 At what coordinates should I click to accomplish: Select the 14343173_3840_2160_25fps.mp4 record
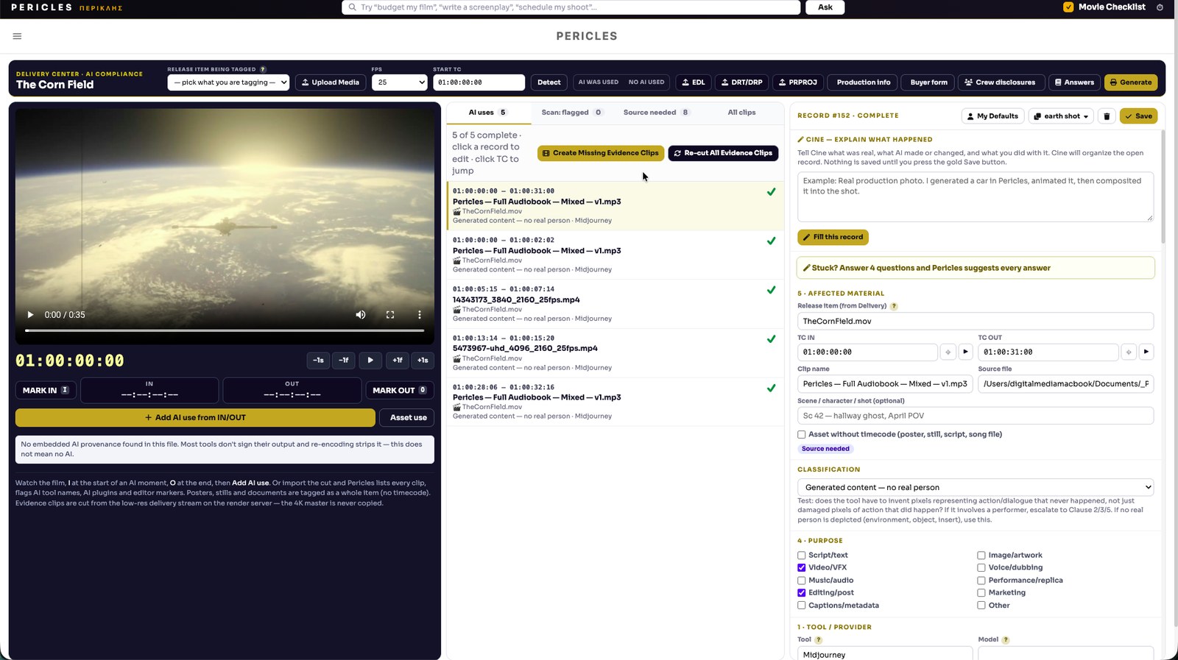615,304
